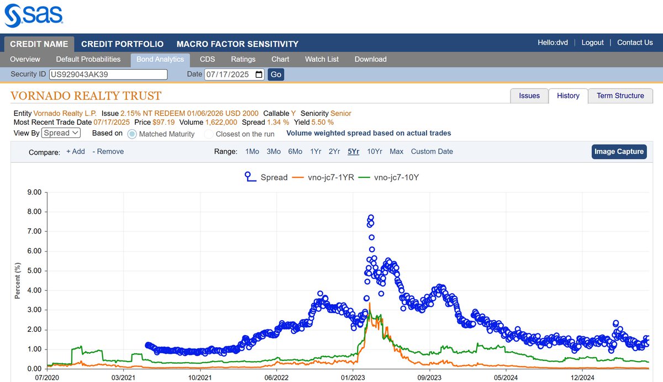Set range to 3Mo

click(273, 151)
